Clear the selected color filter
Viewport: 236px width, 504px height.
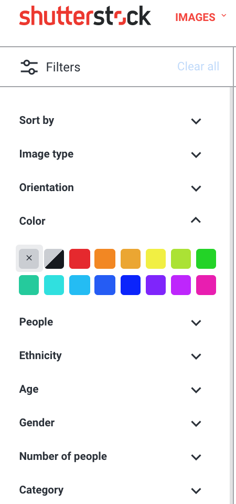29,258
